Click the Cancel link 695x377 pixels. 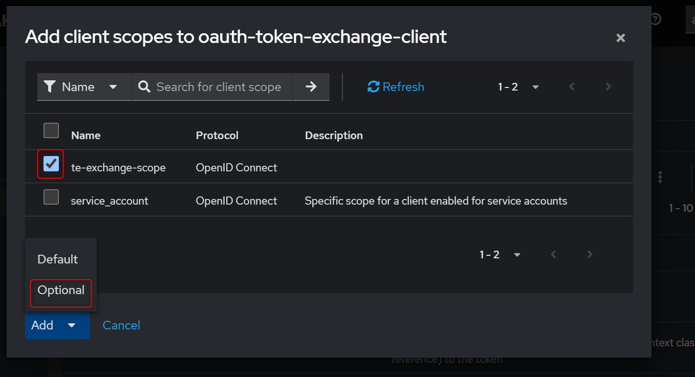tap(121, 325)
